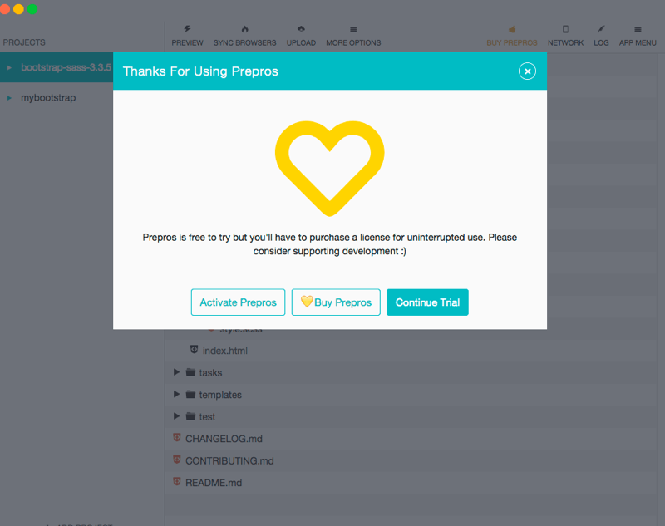665x526 pixels.
Task: Open the Log feather icon
Action: (601, 29)
